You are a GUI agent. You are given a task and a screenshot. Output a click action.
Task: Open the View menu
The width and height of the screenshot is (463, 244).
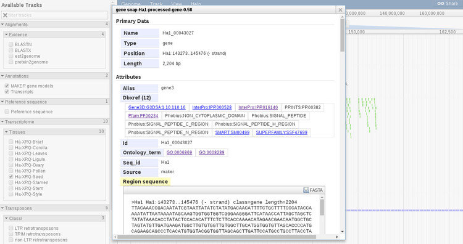coord(177,4)
